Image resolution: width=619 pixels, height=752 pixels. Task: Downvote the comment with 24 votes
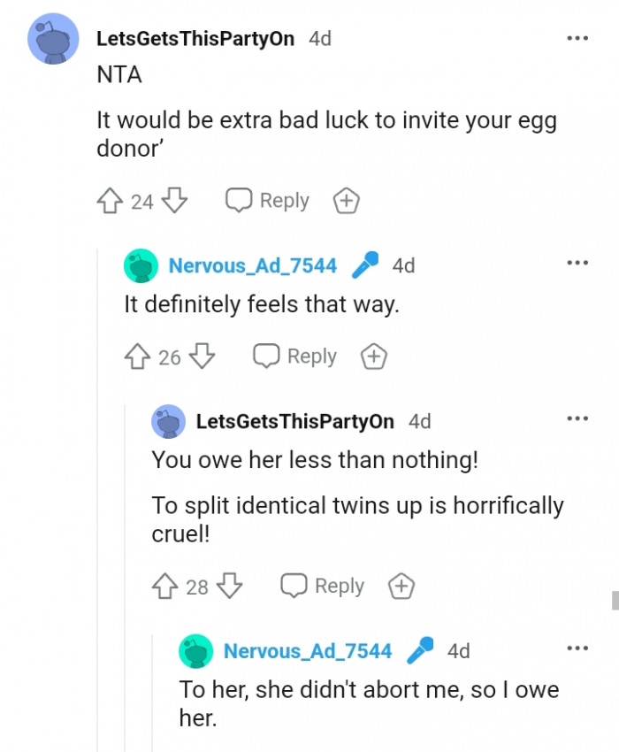coord(174,201)
